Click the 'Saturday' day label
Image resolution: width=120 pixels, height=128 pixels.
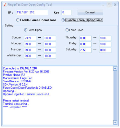71,49
